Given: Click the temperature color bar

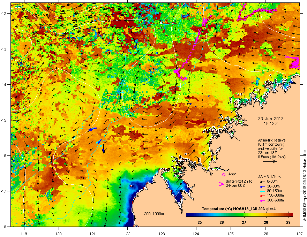Looking at the screenshot, I should click(239, 215).
